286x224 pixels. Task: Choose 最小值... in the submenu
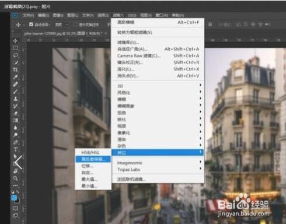(93, 185)
